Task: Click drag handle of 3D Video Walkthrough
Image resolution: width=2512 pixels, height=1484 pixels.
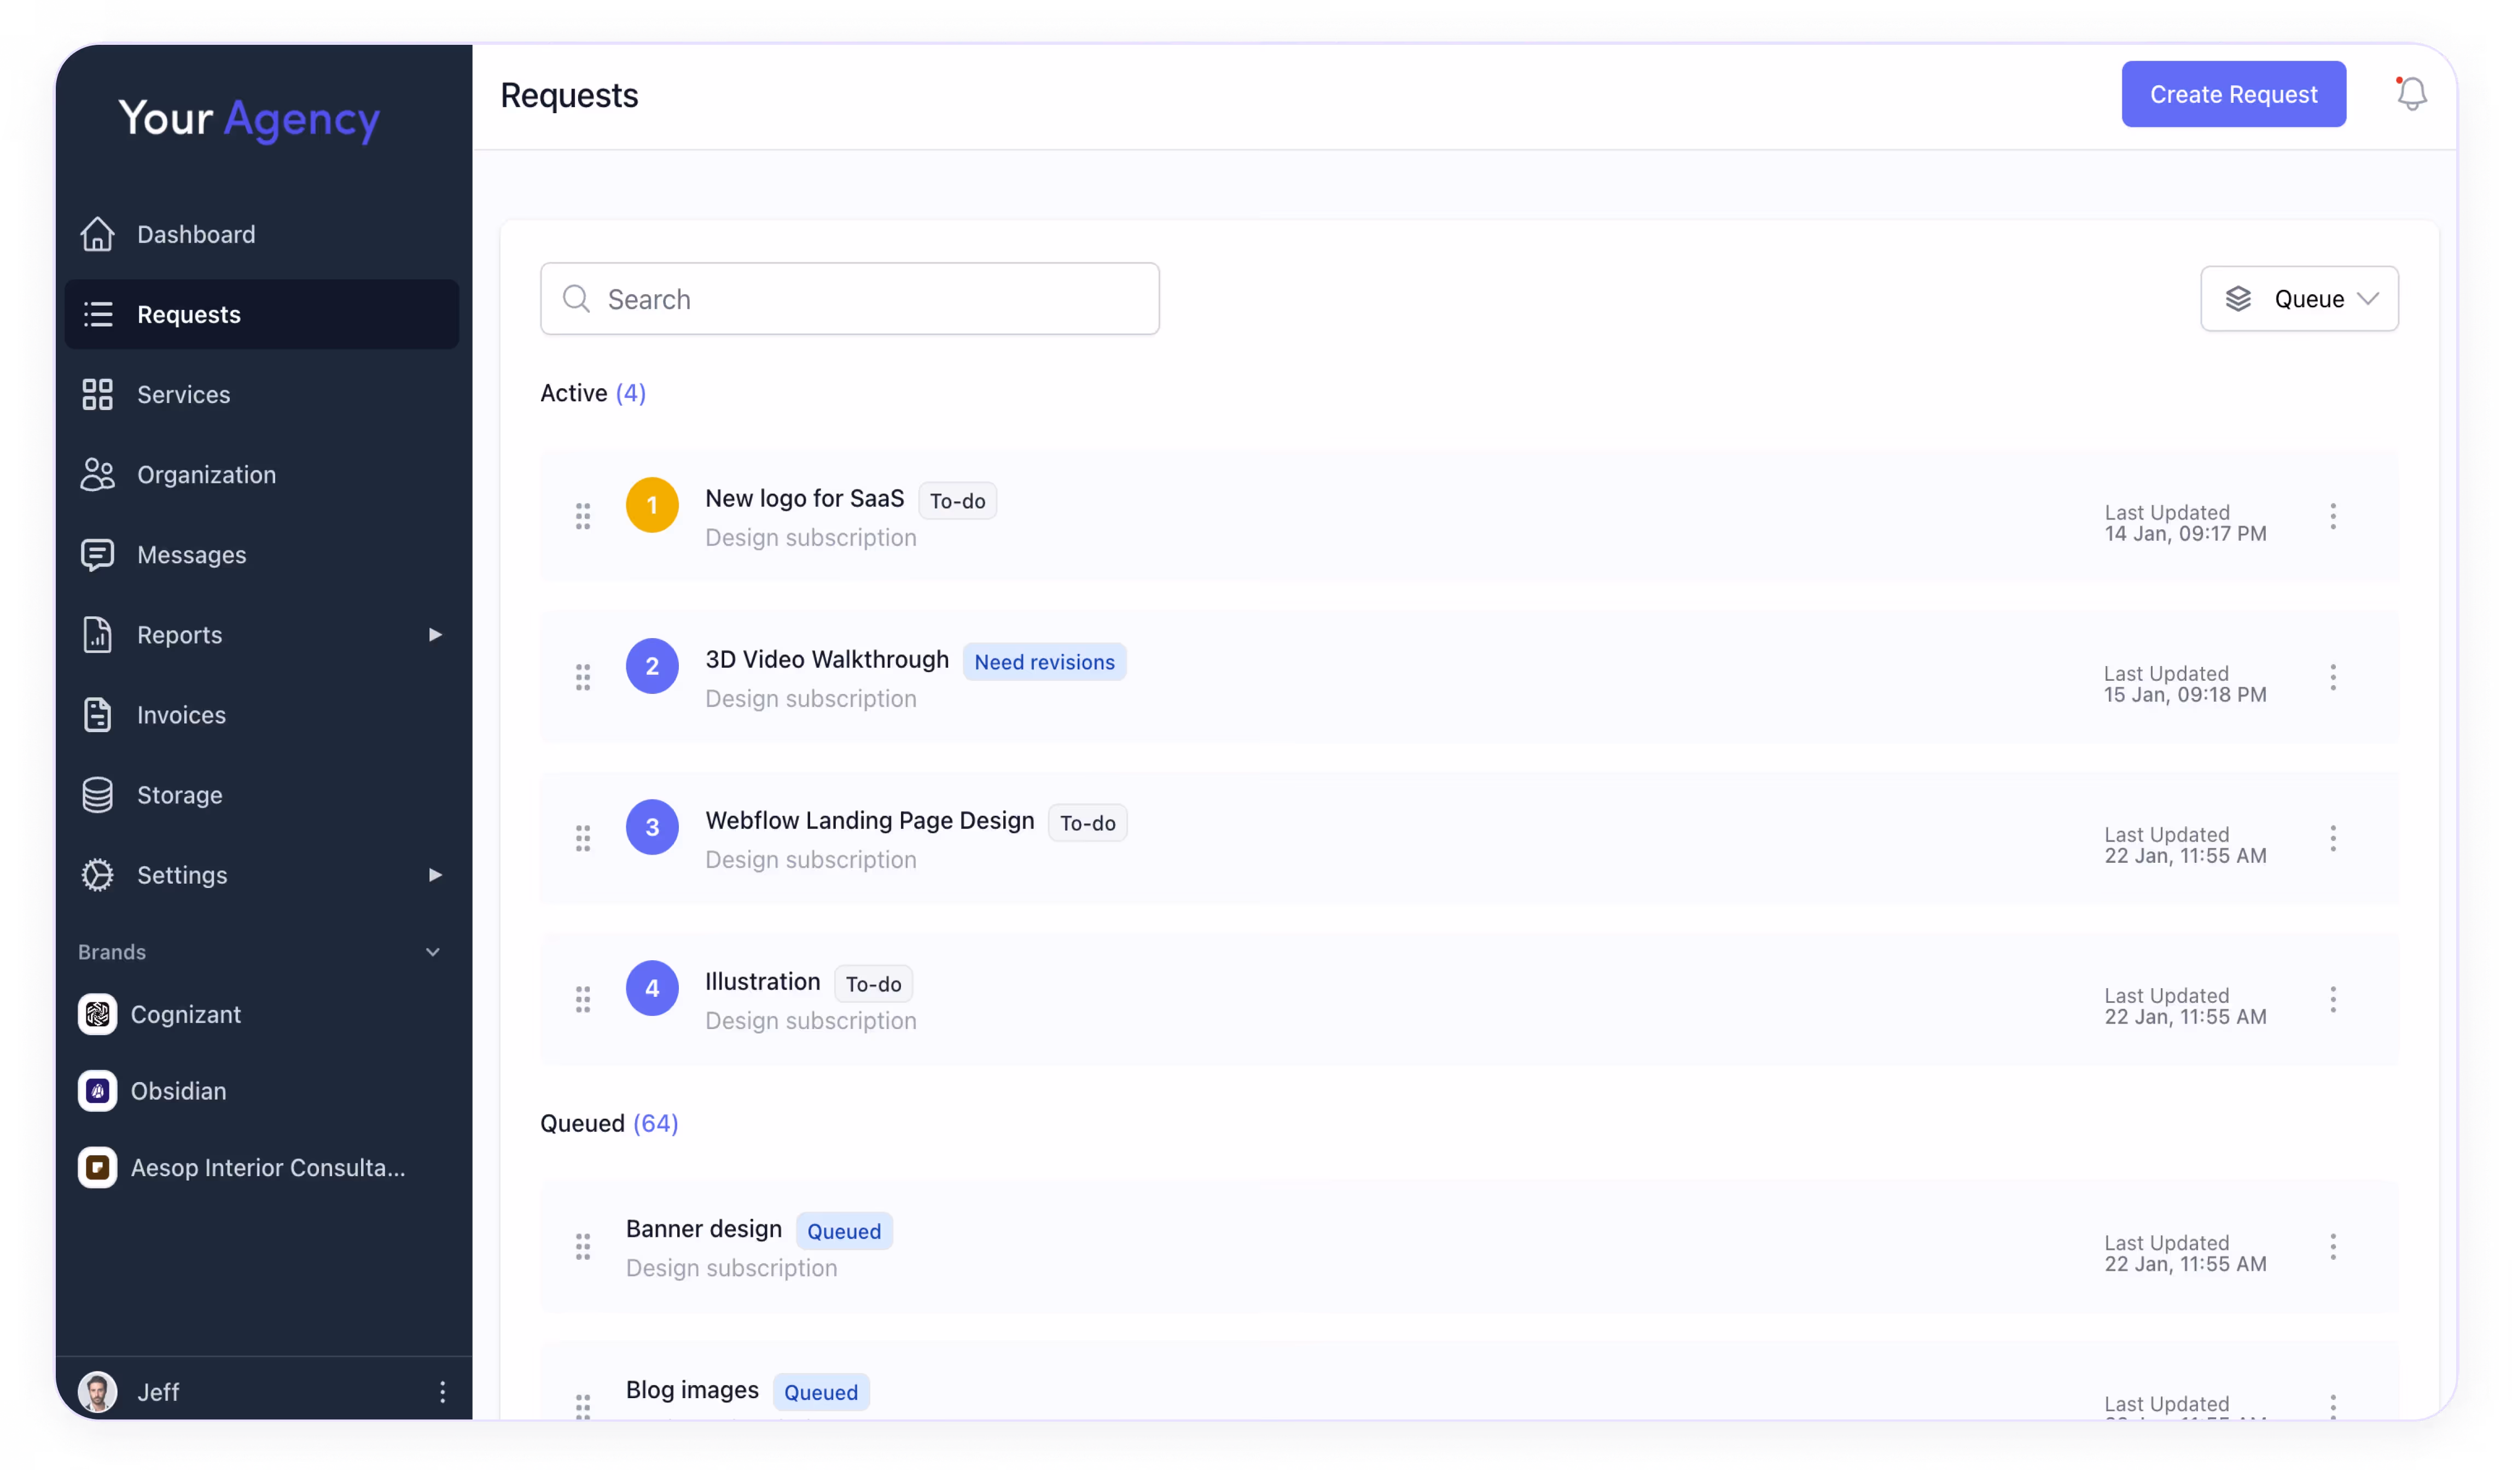Action: coord(582,677)
